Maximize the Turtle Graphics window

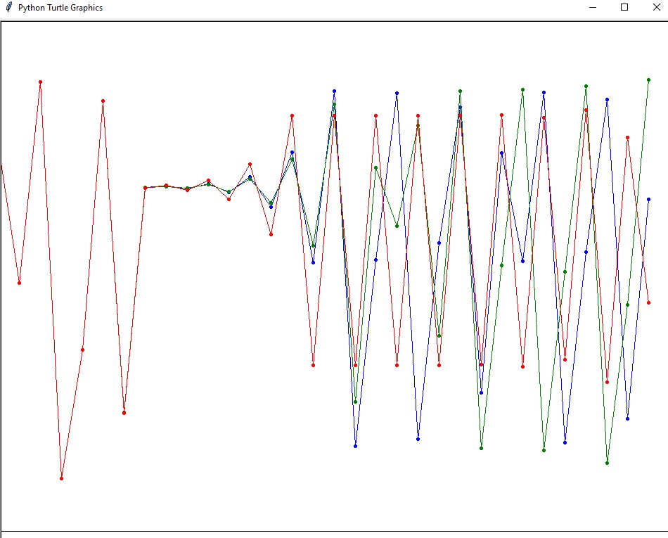[x=624, y=8]
